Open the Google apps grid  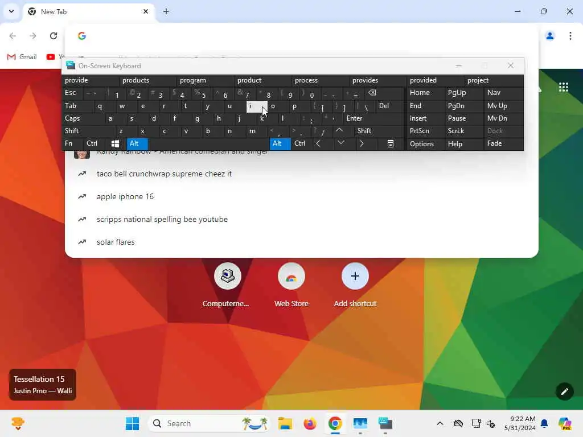pyautogui.click(x=564, y=87)
